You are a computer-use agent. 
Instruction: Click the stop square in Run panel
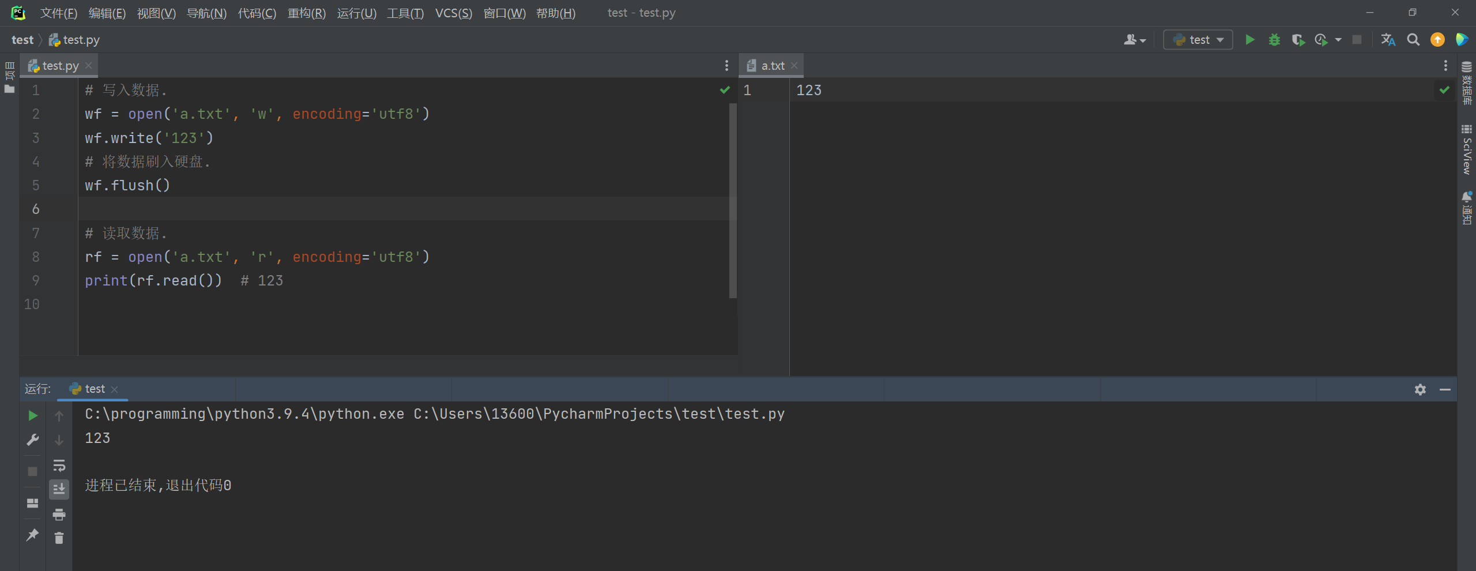33,471
